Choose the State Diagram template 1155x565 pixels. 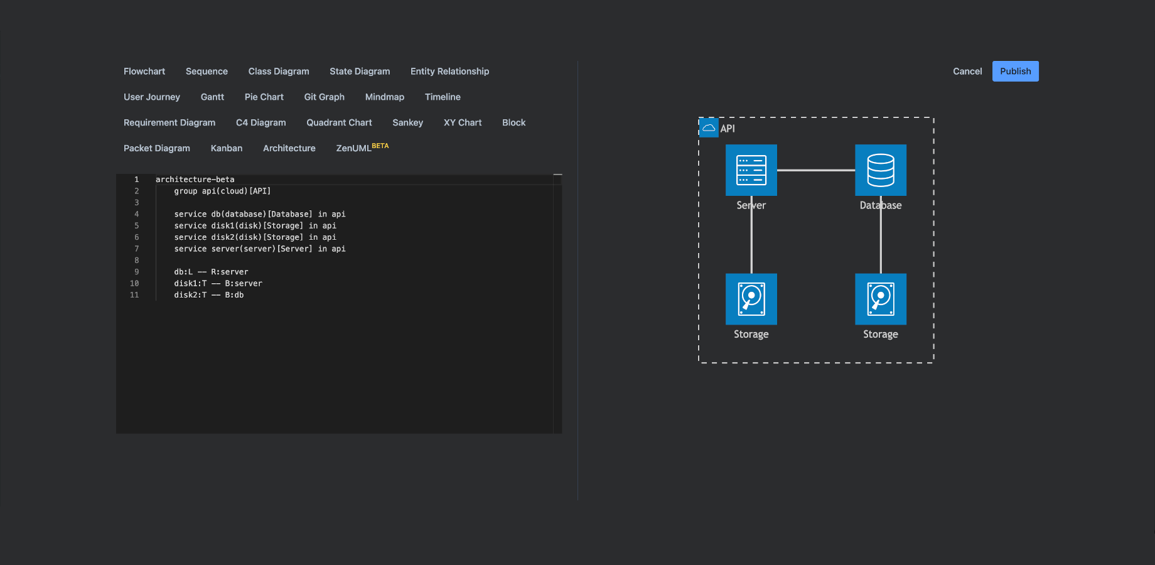coord(360,72)
